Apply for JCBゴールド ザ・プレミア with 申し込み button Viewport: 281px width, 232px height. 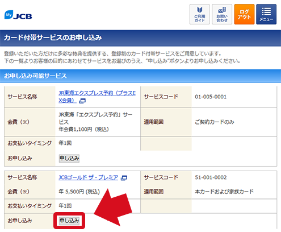[x=69, y=221]
